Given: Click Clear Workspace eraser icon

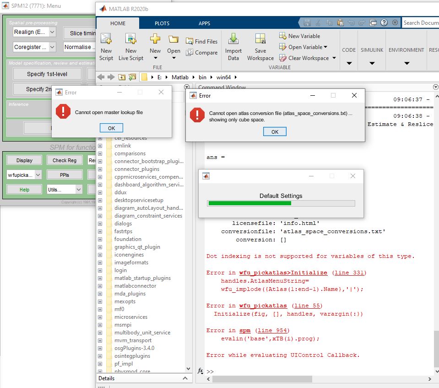Looking at the screenshot, I should [x=283, y=58].
